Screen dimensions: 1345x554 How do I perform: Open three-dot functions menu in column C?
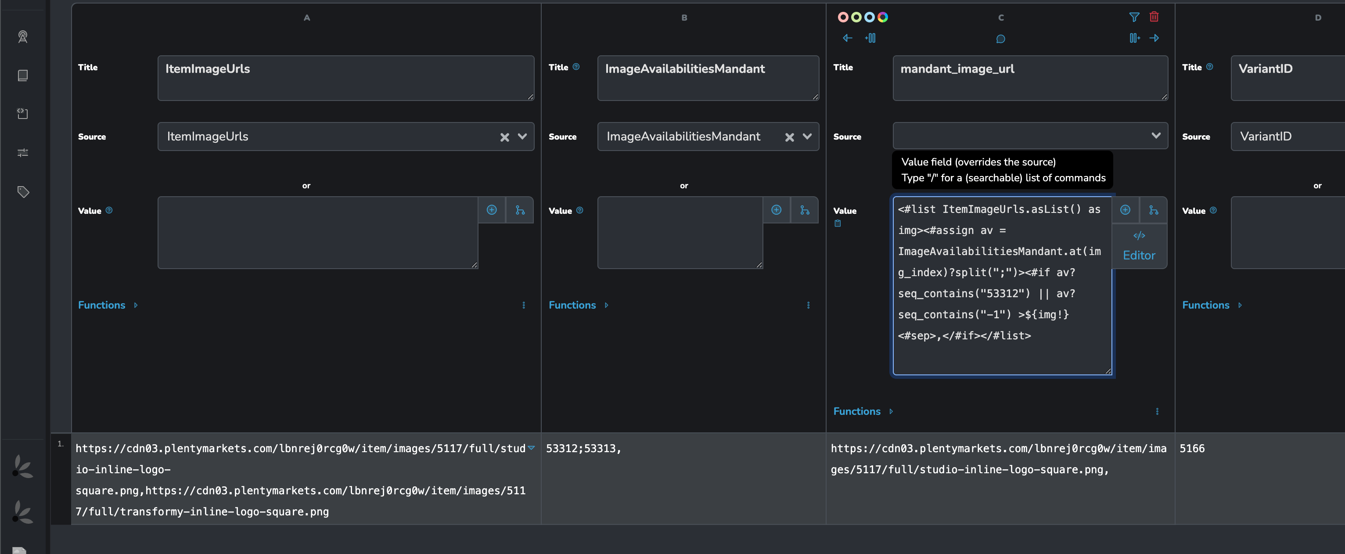pos(1157,411)
